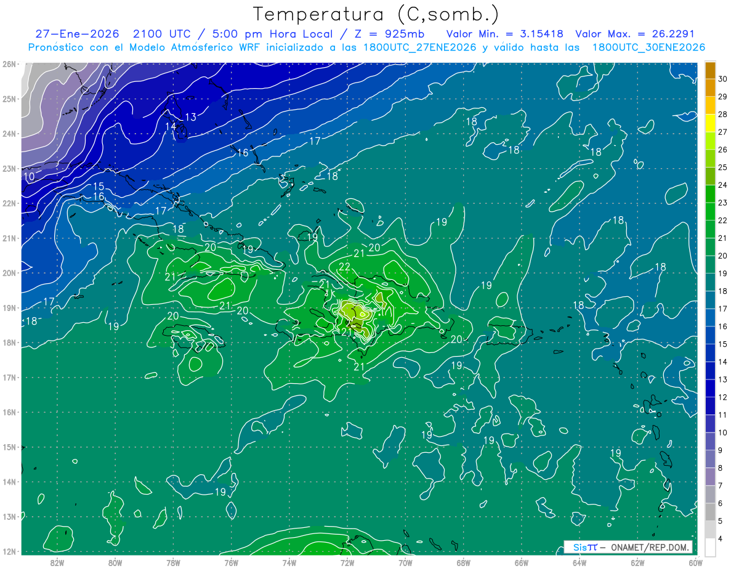
Task: Click "Valor Min. = 3.15418" text
Action: pyautogui.click(x=504, y=34)
